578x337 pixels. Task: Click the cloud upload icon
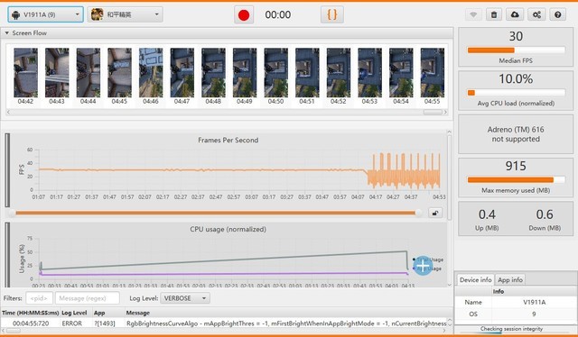tap(515, 14)
